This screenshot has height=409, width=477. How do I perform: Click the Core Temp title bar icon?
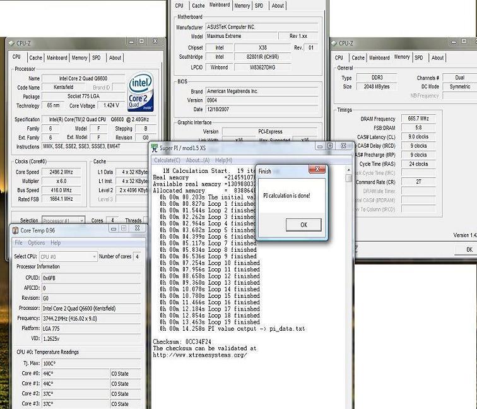pyautogui.click(x=15, y=230)
